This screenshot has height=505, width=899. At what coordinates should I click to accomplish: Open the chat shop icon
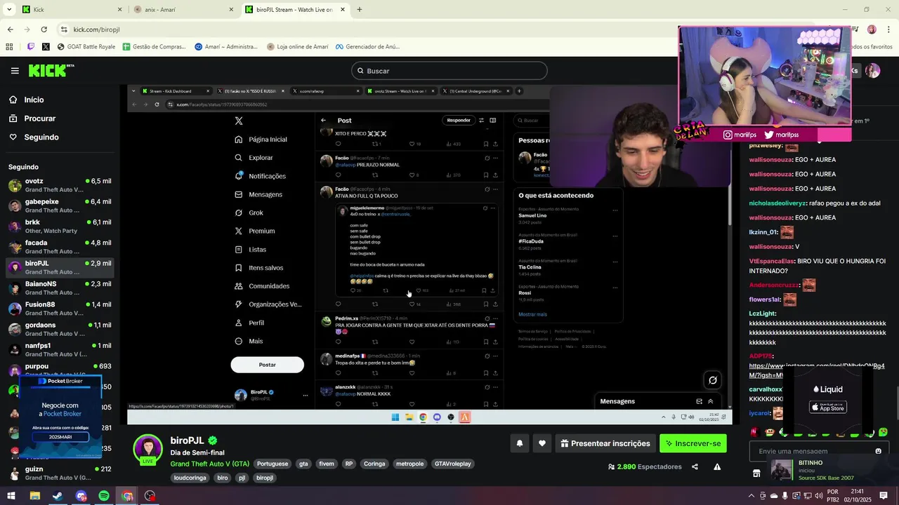pyautogui.click(x=756, y=473)
